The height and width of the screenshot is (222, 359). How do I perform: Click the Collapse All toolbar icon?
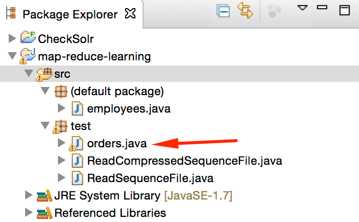224,11
